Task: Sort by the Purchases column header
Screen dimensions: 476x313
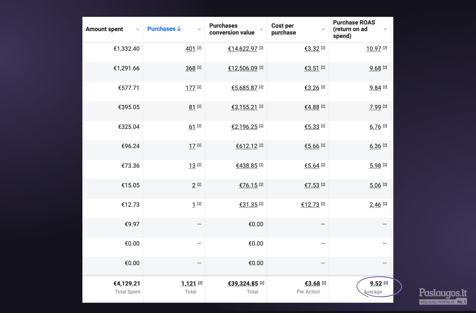Action: click(x=161, y=29)
